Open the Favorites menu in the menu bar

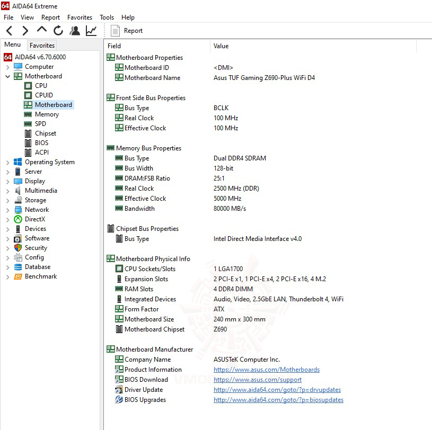(x=80, y=17)
